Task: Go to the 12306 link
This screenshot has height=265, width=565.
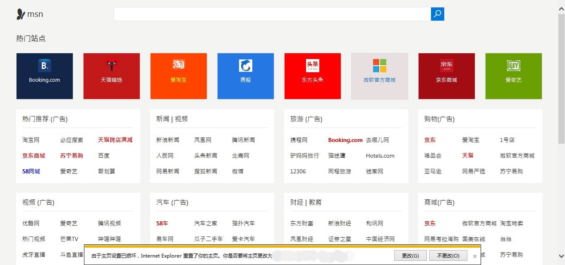Action: pos(298,171)
